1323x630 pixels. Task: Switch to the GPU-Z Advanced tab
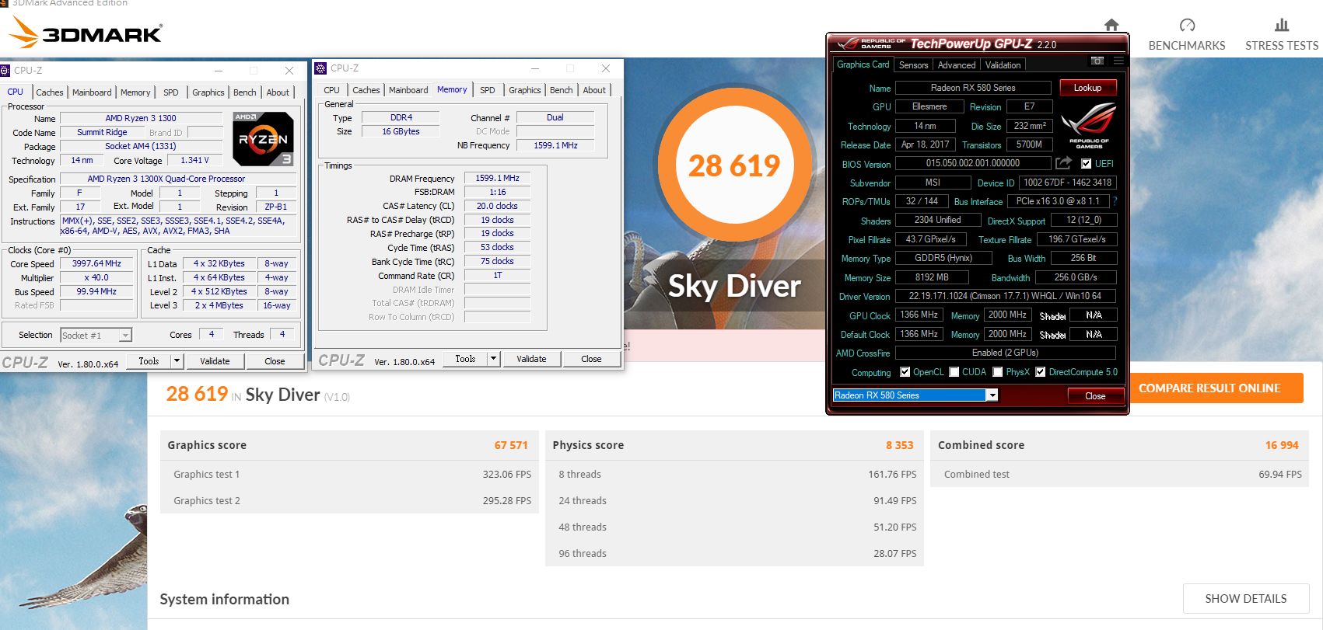click(957, 65)
